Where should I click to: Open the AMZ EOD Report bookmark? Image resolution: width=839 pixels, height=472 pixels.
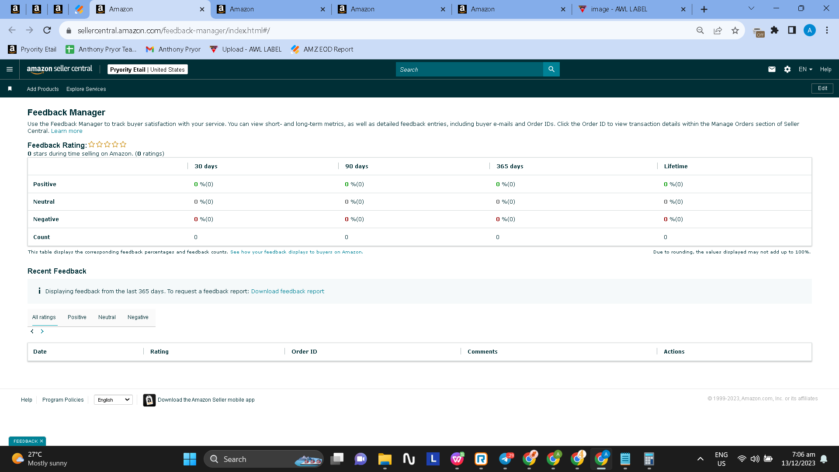(322, 49)
